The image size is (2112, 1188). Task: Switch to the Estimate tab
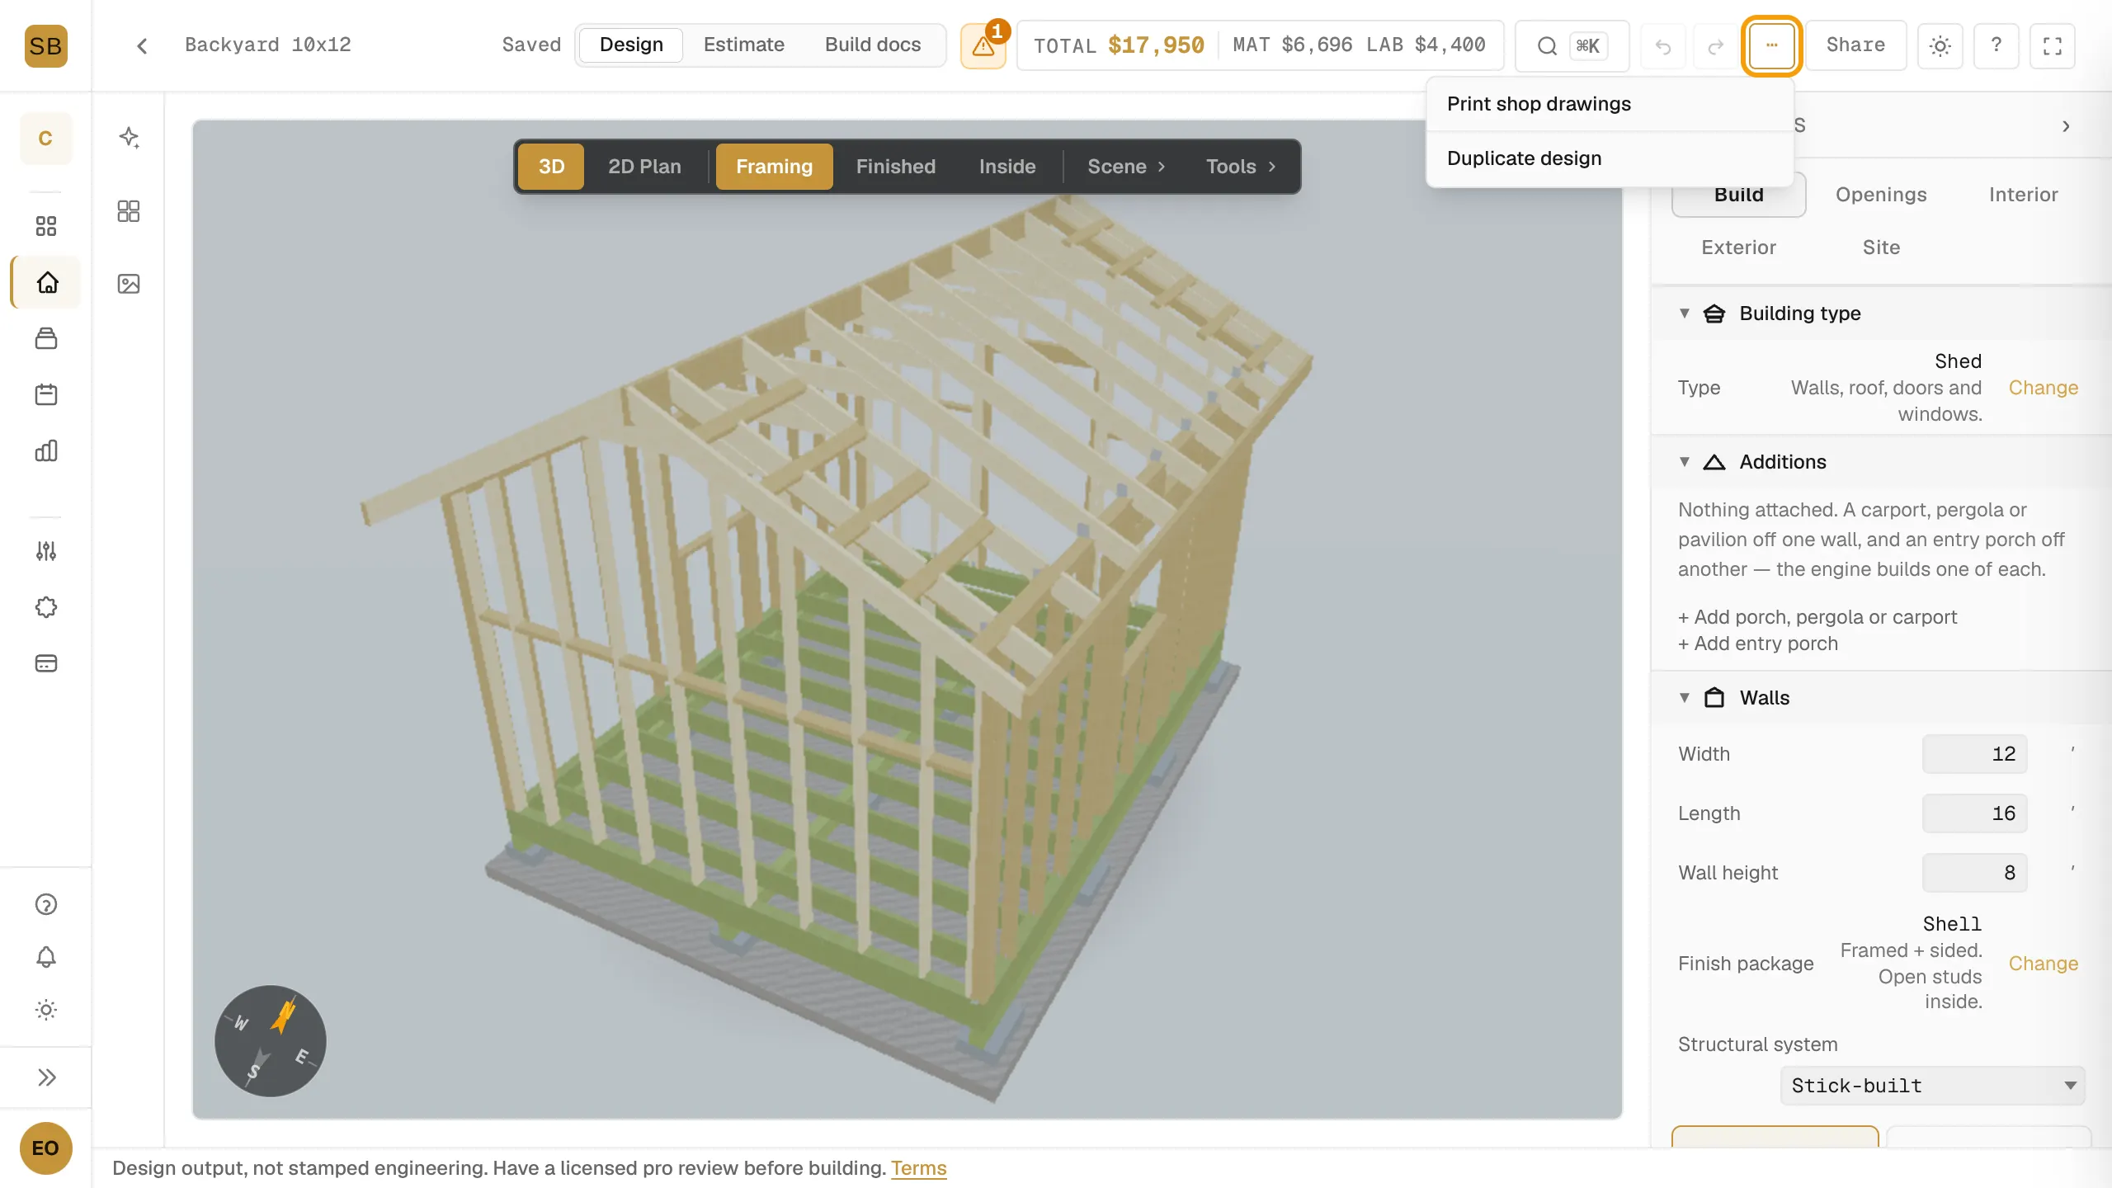coord(743,45)
